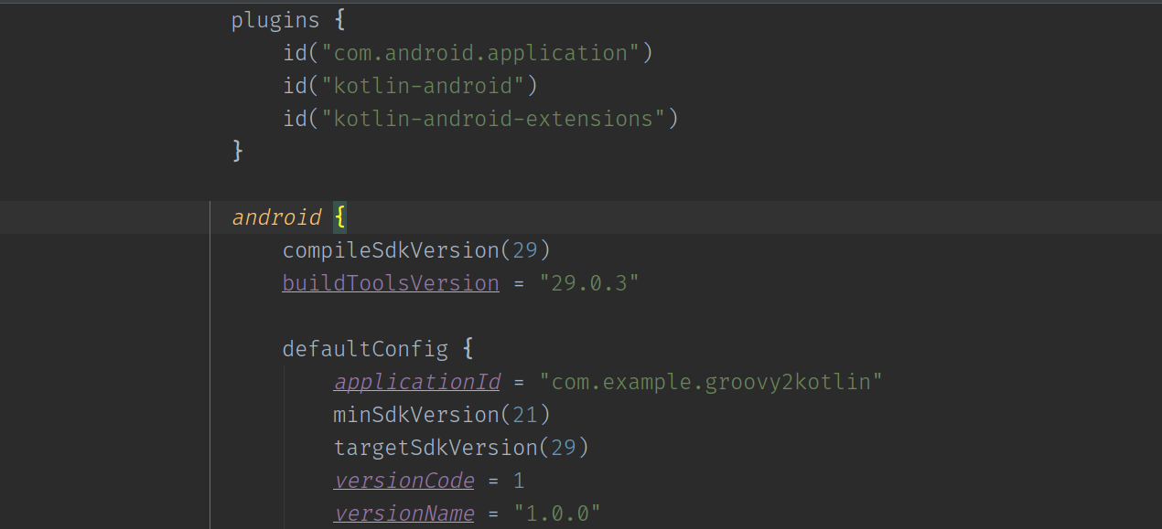Screen dimensions: 1162x529
Task: Click the underlined buildToolsVersion property
Action: [x=391, y=282]
